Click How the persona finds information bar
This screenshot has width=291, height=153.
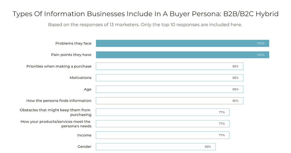pos(169,101)
